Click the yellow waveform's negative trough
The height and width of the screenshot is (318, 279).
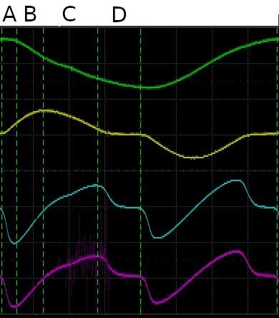(194, 158)
